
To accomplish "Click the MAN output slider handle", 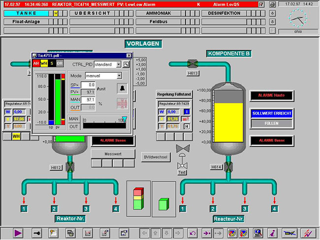I will [x=124, y=119].
